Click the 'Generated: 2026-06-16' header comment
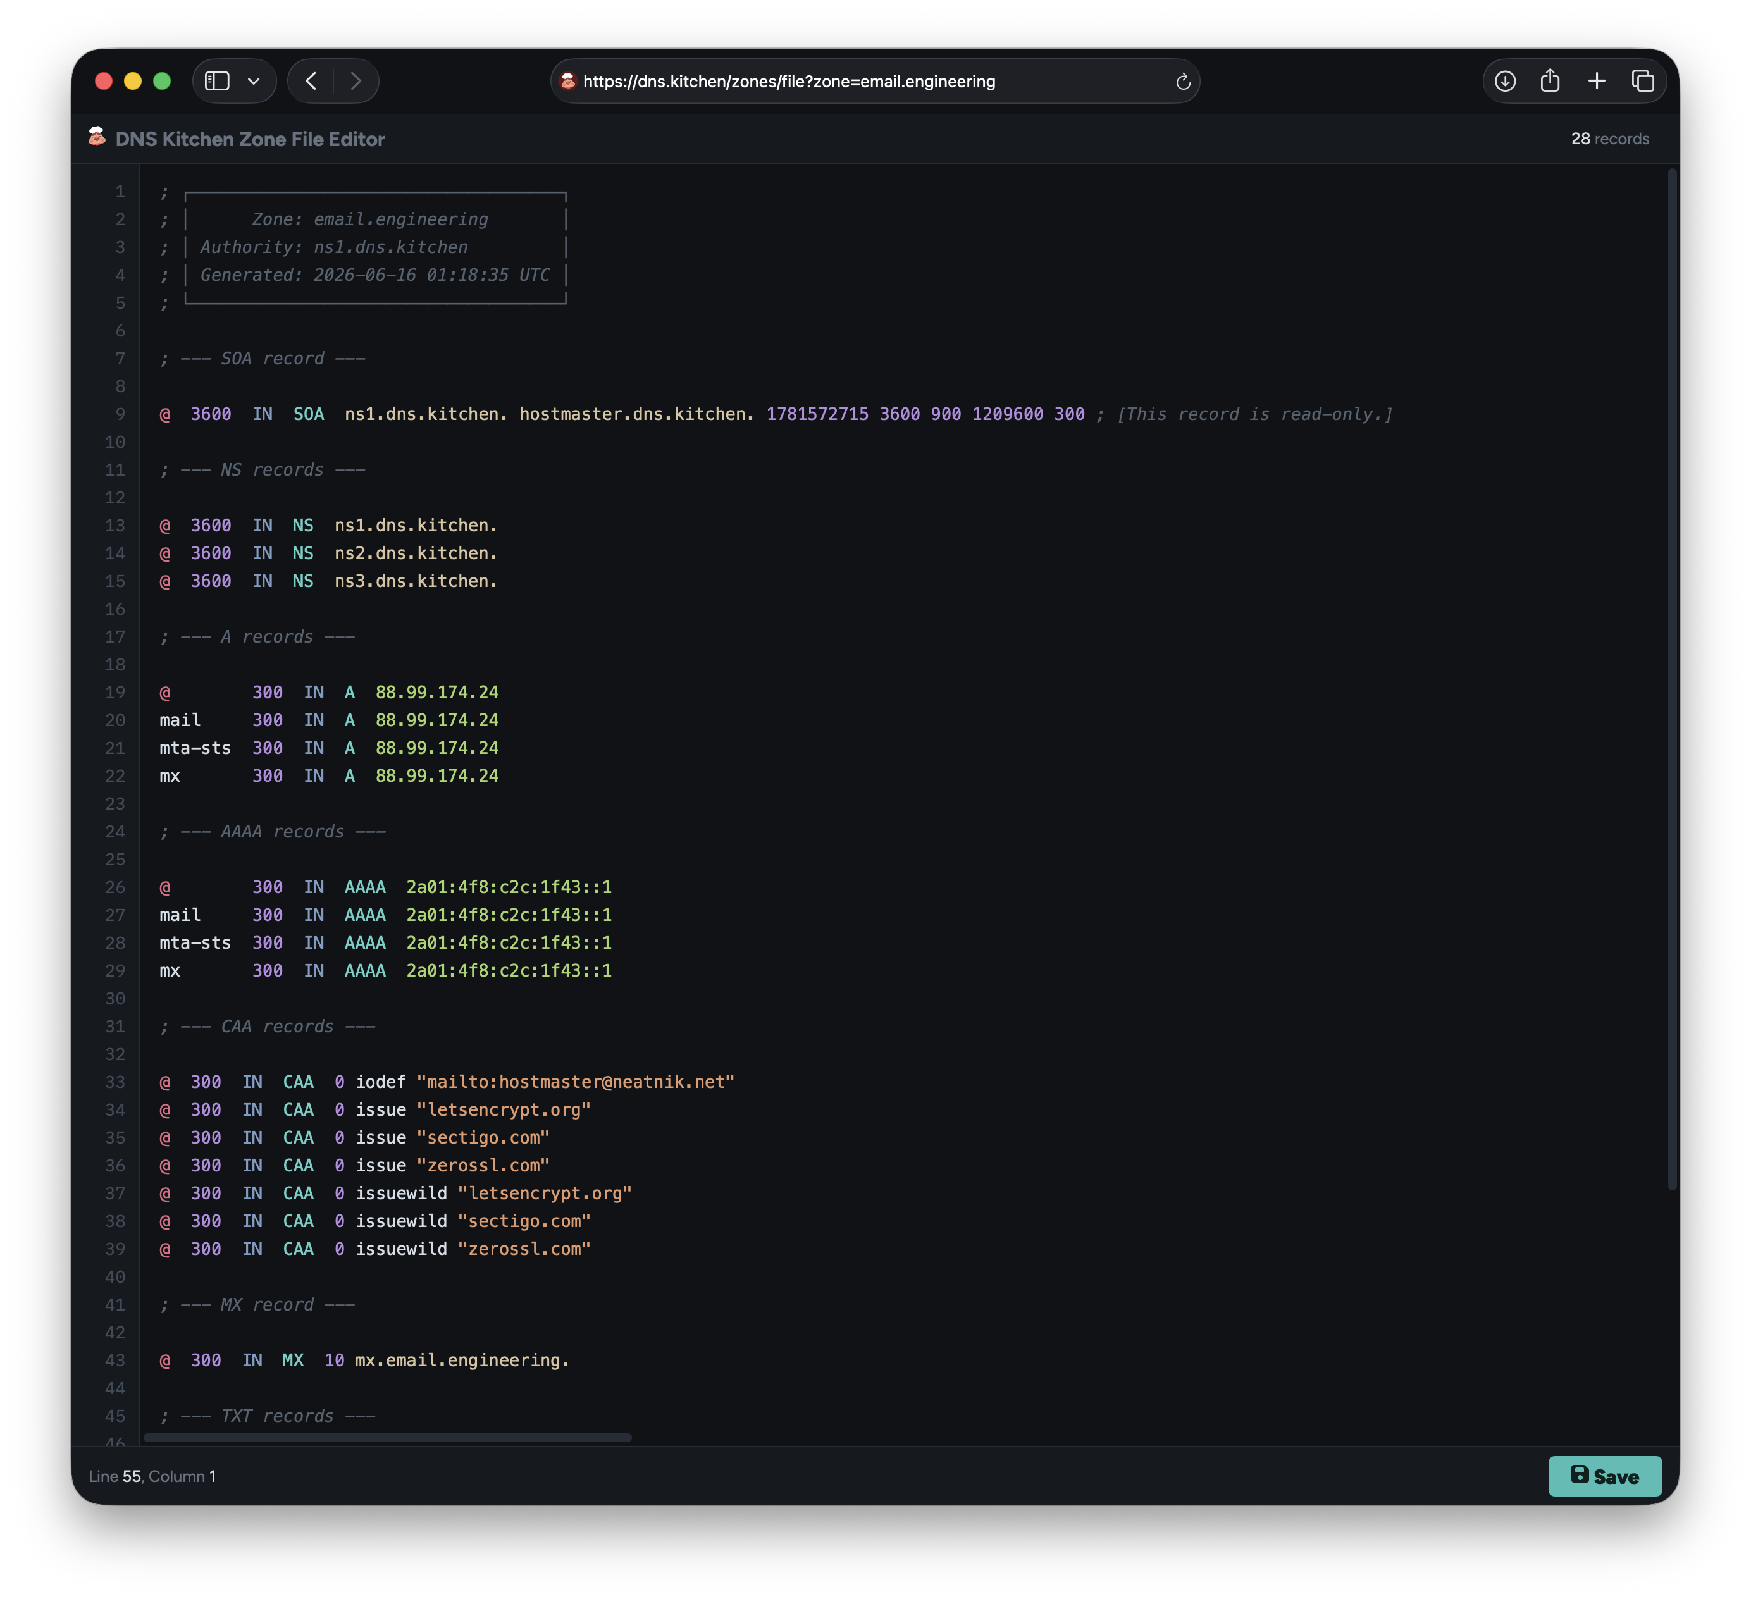 (375, 275)
